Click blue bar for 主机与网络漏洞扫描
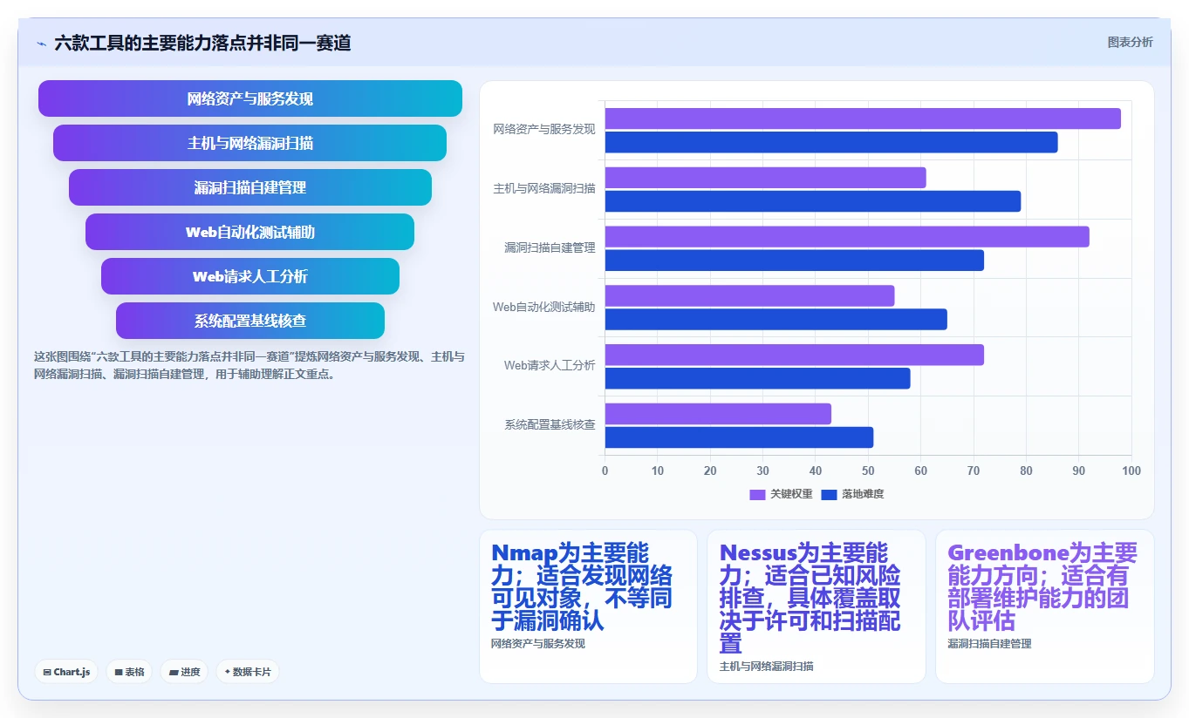 coord(813,201)
